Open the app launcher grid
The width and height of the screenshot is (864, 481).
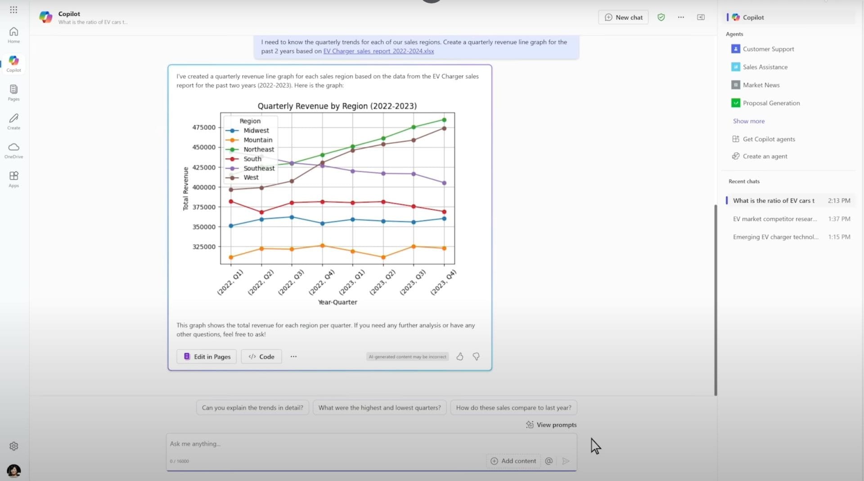tap(13, 10)
